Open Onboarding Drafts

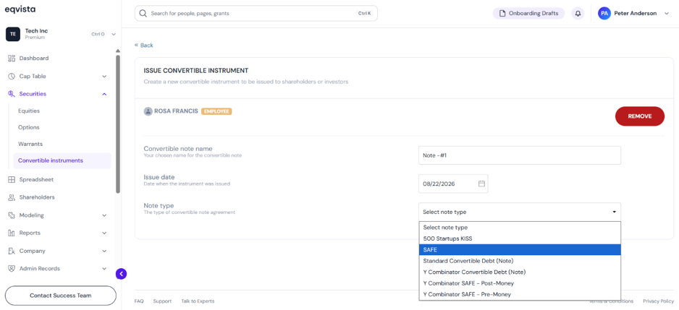click(528, 14)
